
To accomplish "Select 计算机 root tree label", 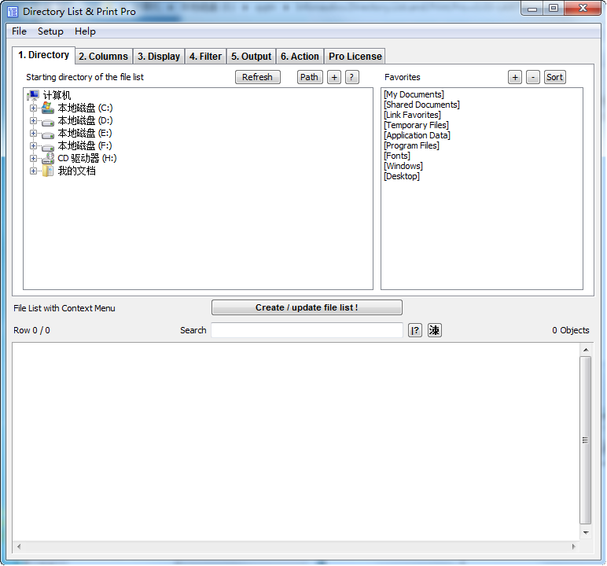I will tap(57, 95).
